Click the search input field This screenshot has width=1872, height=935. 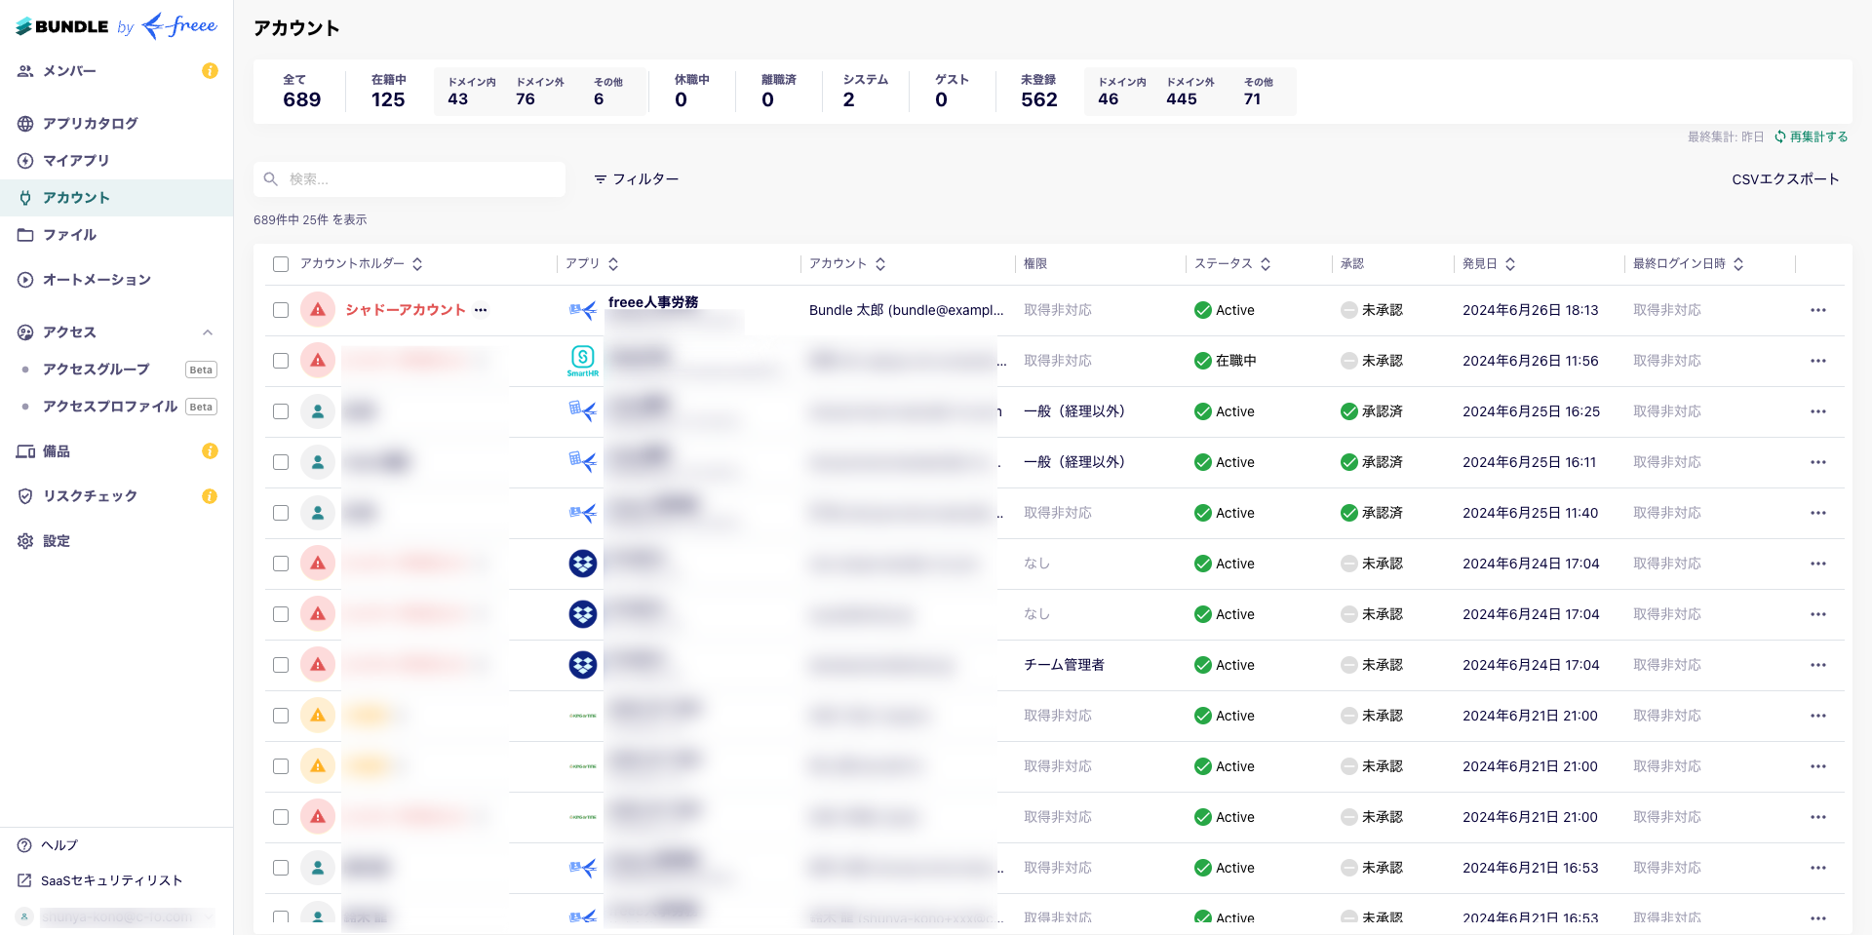pos(409,179)
